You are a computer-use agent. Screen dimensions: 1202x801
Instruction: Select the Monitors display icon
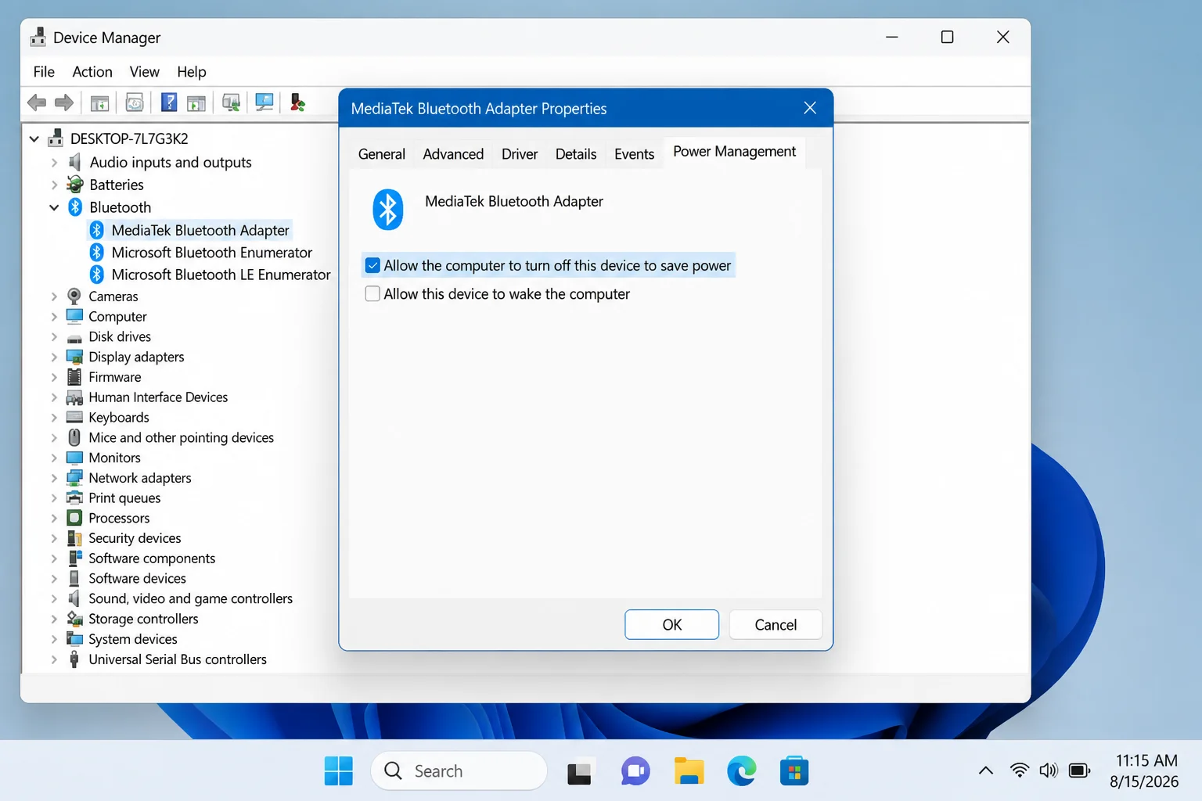[74, 458]
